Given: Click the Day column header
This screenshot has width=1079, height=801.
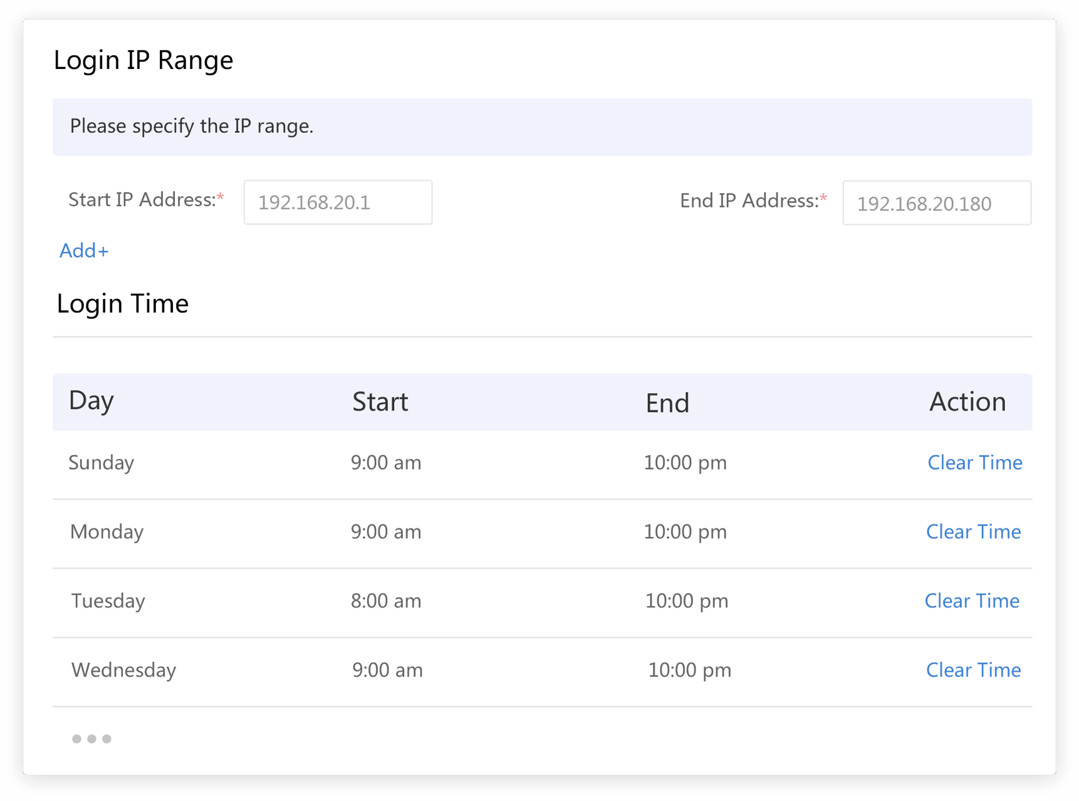Looking at the screenshot, I should coord(91,401).
